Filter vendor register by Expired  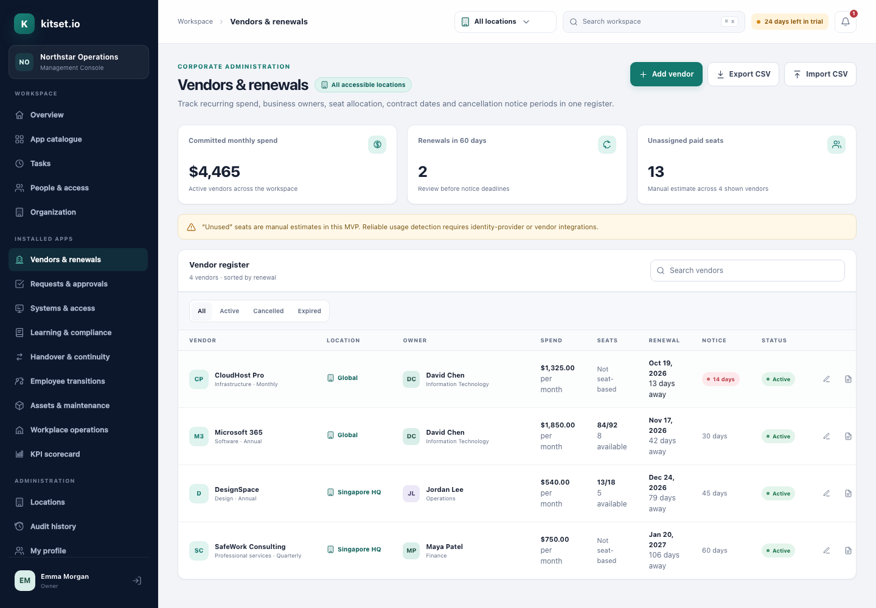(310, 311)
